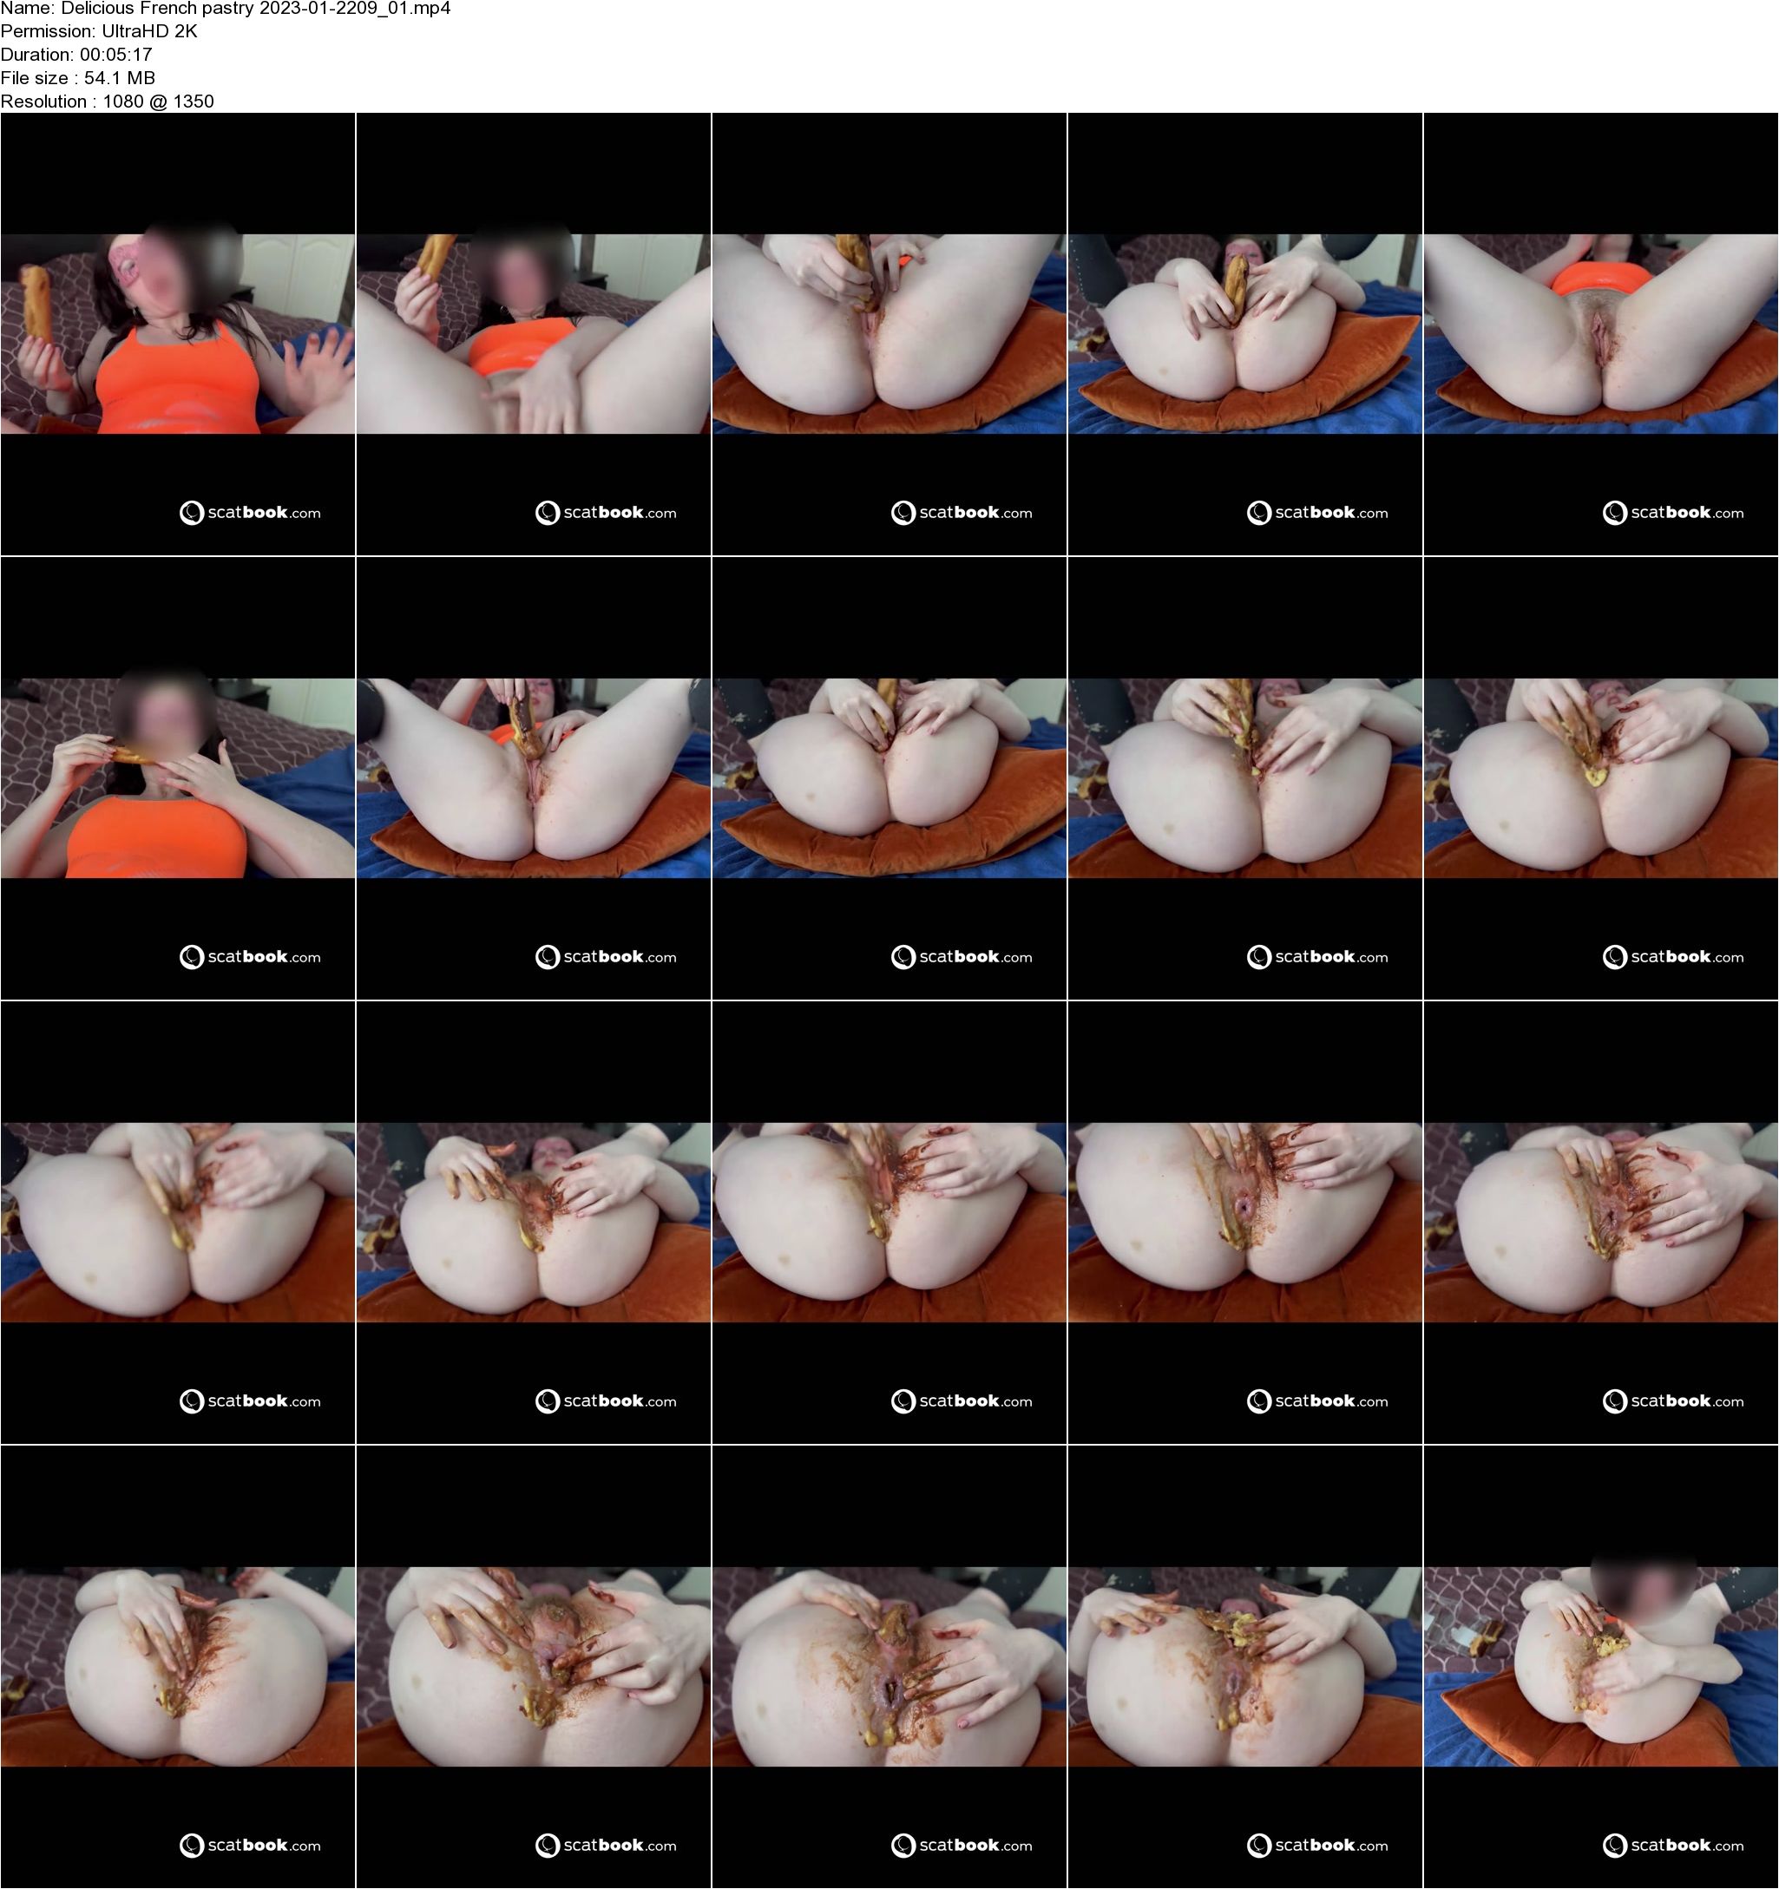The width and height of the screenshot is (1779, 1889).
Task: Click the "Duration: 00:05:17" text
Action: tap(76, 56)
